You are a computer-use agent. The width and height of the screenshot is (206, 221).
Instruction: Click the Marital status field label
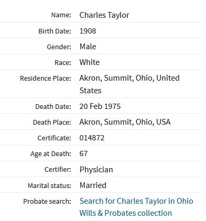coord(49,185)
